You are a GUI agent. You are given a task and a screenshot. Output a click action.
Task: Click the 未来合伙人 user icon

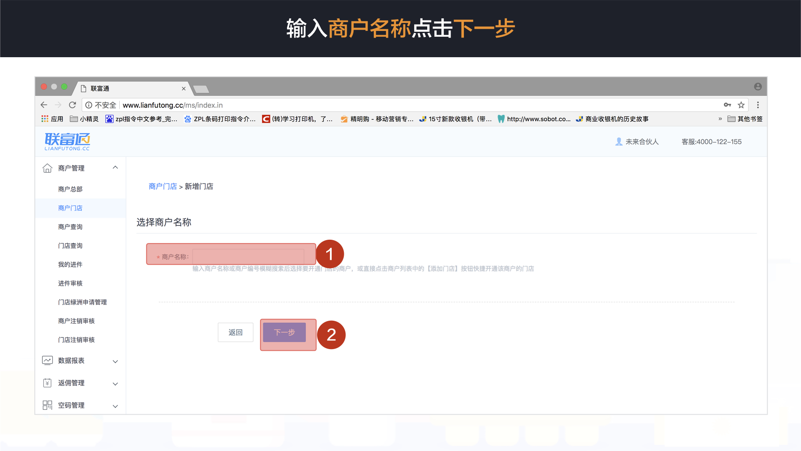tap(619, 142)
